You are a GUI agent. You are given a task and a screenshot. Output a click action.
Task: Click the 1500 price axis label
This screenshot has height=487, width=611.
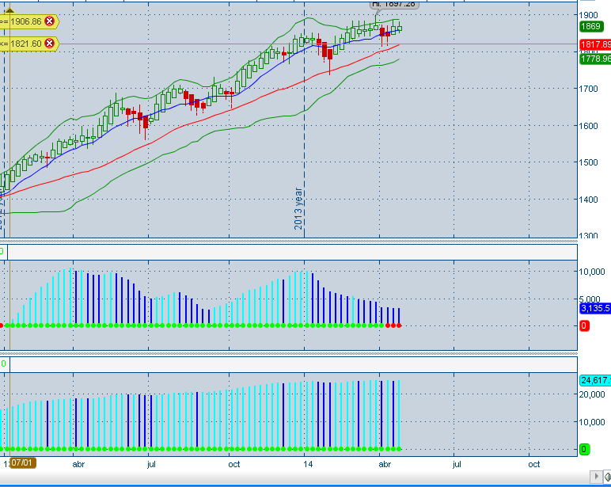coord(588,162)
